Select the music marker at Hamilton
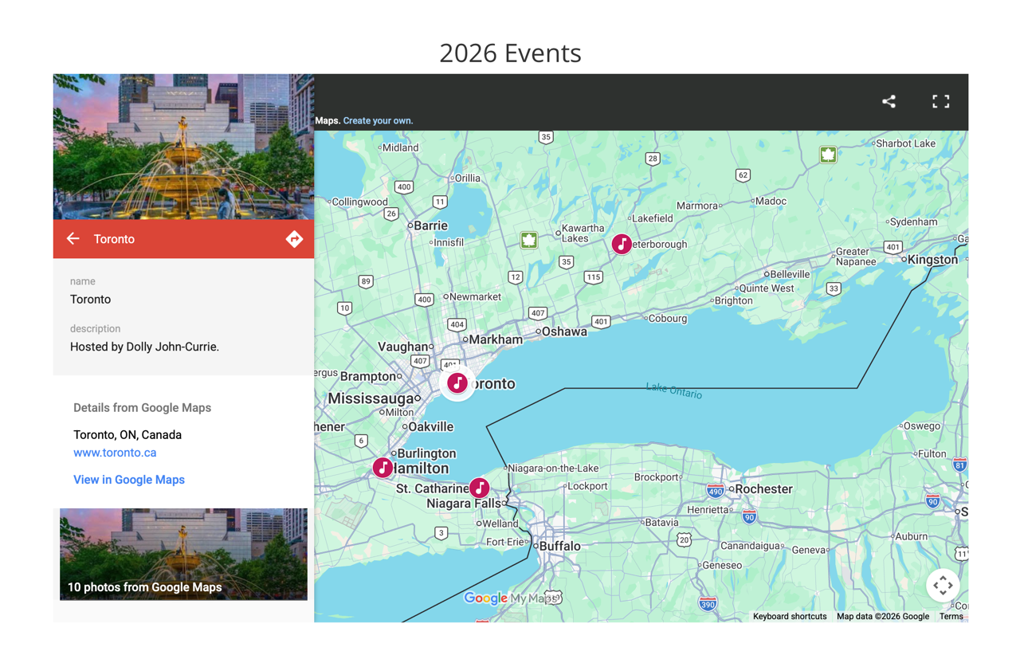The image size is (1020, 655). point(383,468)
